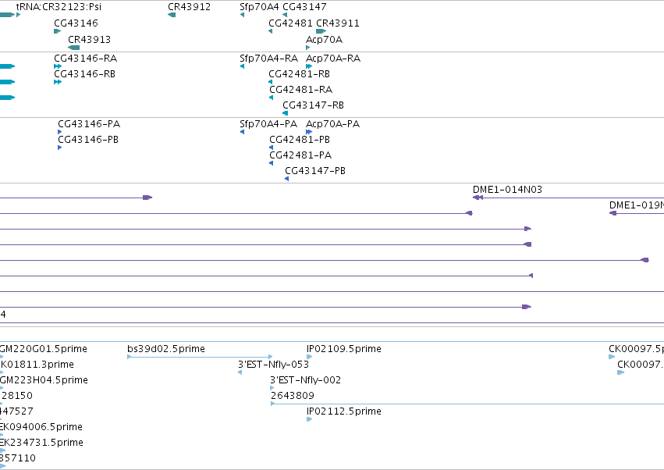Viewport: 664px width, 470px height.
Task: Click the 447527 alignment label
Action: [16, 411]
